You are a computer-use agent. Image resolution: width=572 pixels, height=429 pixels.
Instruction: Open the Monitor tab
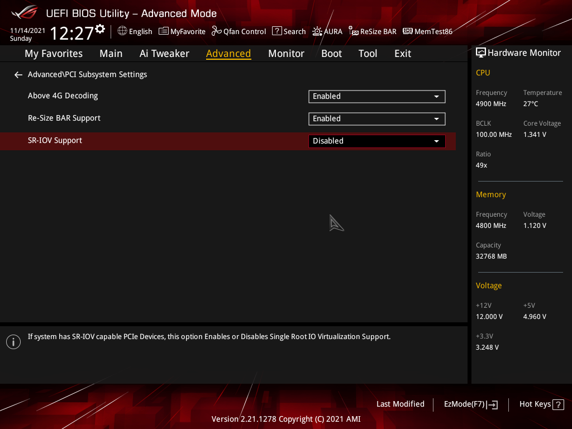286,54
